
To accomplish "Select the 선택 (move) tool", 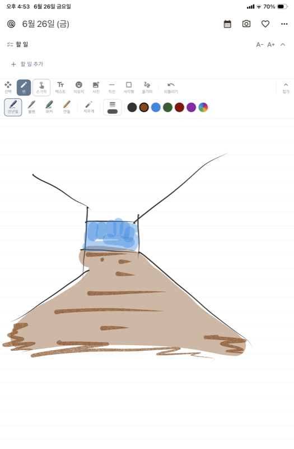I will [8, 88].
